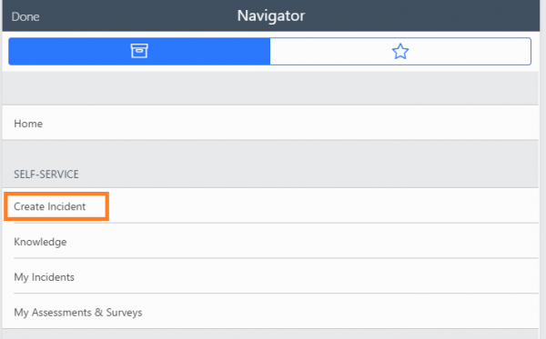Click the dark Navigator header bar
This screenshot has height=339, width=546.
(271, 15)
